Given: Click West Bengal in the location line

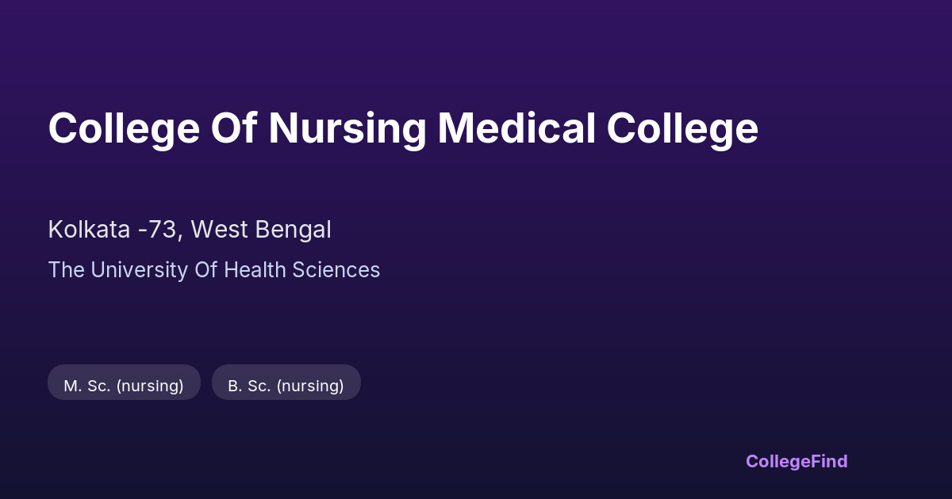Looking at the screenshot, I should 261,230.
